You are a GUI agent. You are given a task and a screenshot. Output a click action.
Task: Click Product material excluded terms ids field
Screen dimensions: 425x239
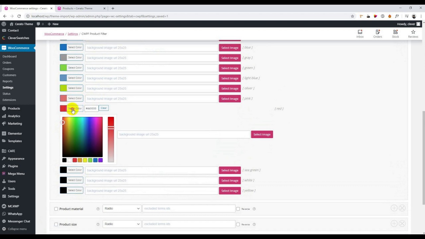pos(189,208)
